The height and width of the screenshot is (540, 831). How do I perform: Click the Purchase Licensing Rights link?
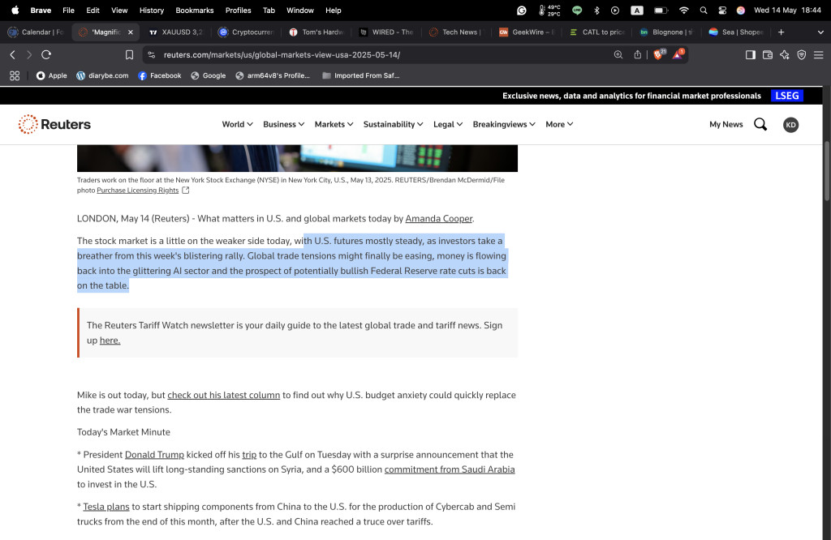pyautogui.click(x=137, y=191)
